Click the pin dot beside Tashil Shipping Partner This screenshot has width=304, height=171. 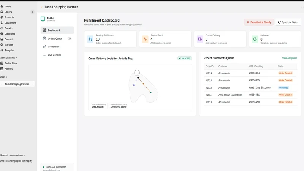(33, 84)
